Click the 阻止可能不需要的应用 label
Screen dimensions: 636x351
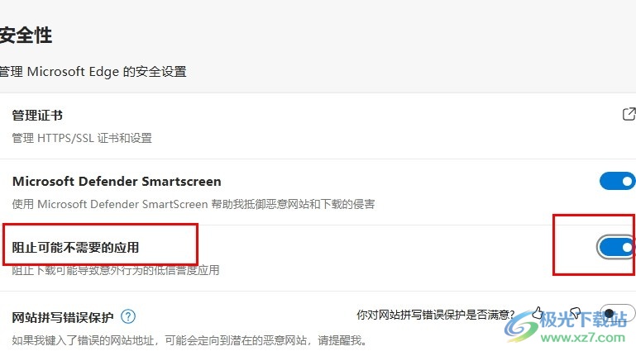[x=75, y=248]
